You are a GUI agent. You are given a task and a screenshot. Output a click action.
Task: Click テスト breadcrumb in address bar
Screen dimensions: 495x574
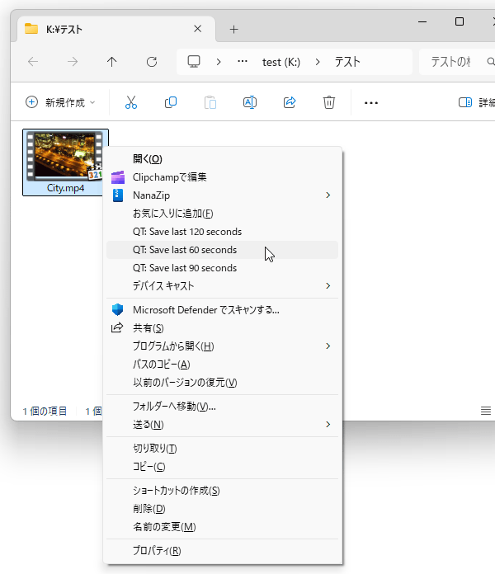pyautogui.click(x=347, y=62)
